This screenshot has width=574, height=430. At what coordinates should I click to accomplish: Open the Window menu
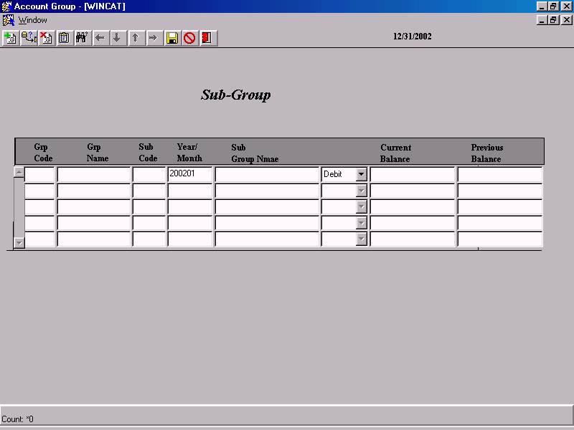(32, 20)
